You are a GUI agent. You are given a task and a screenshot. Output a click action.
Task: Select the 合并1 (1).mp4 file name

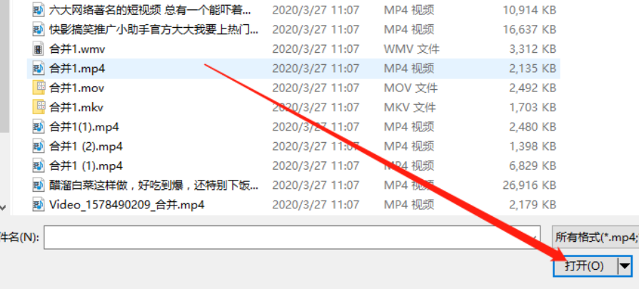86,166
